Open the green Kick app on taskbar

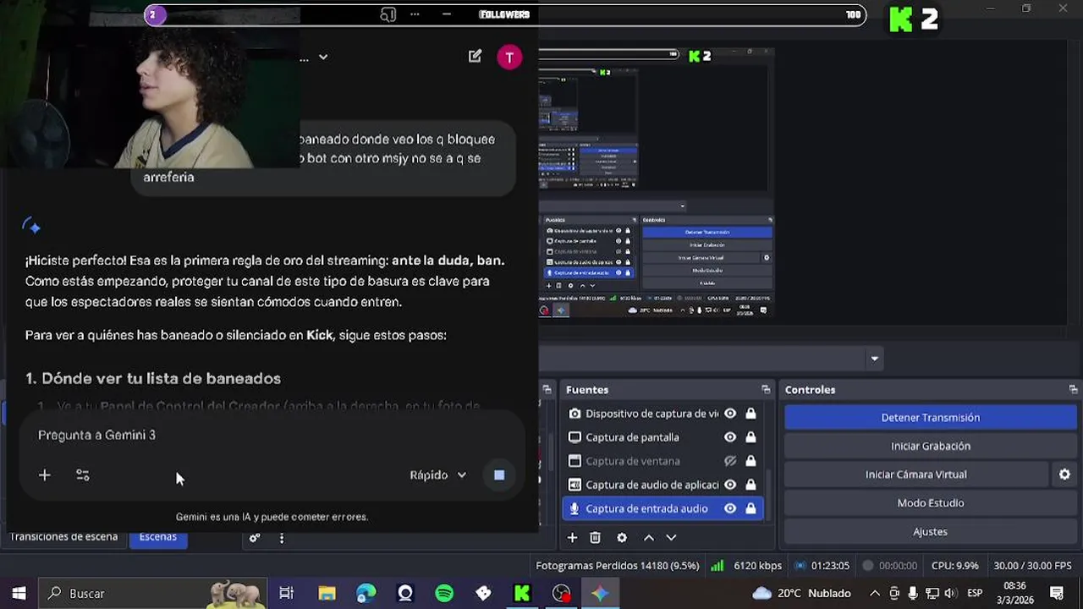click(522, 593)
